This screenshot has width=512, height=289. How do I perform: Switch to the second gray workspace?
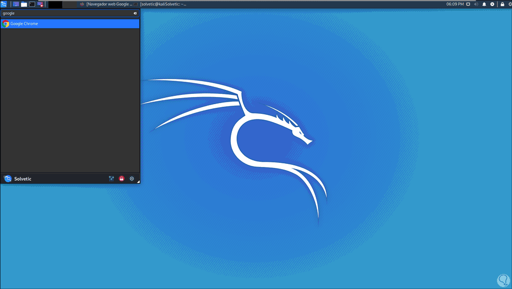pyautogui.click(x=69, y=4)
